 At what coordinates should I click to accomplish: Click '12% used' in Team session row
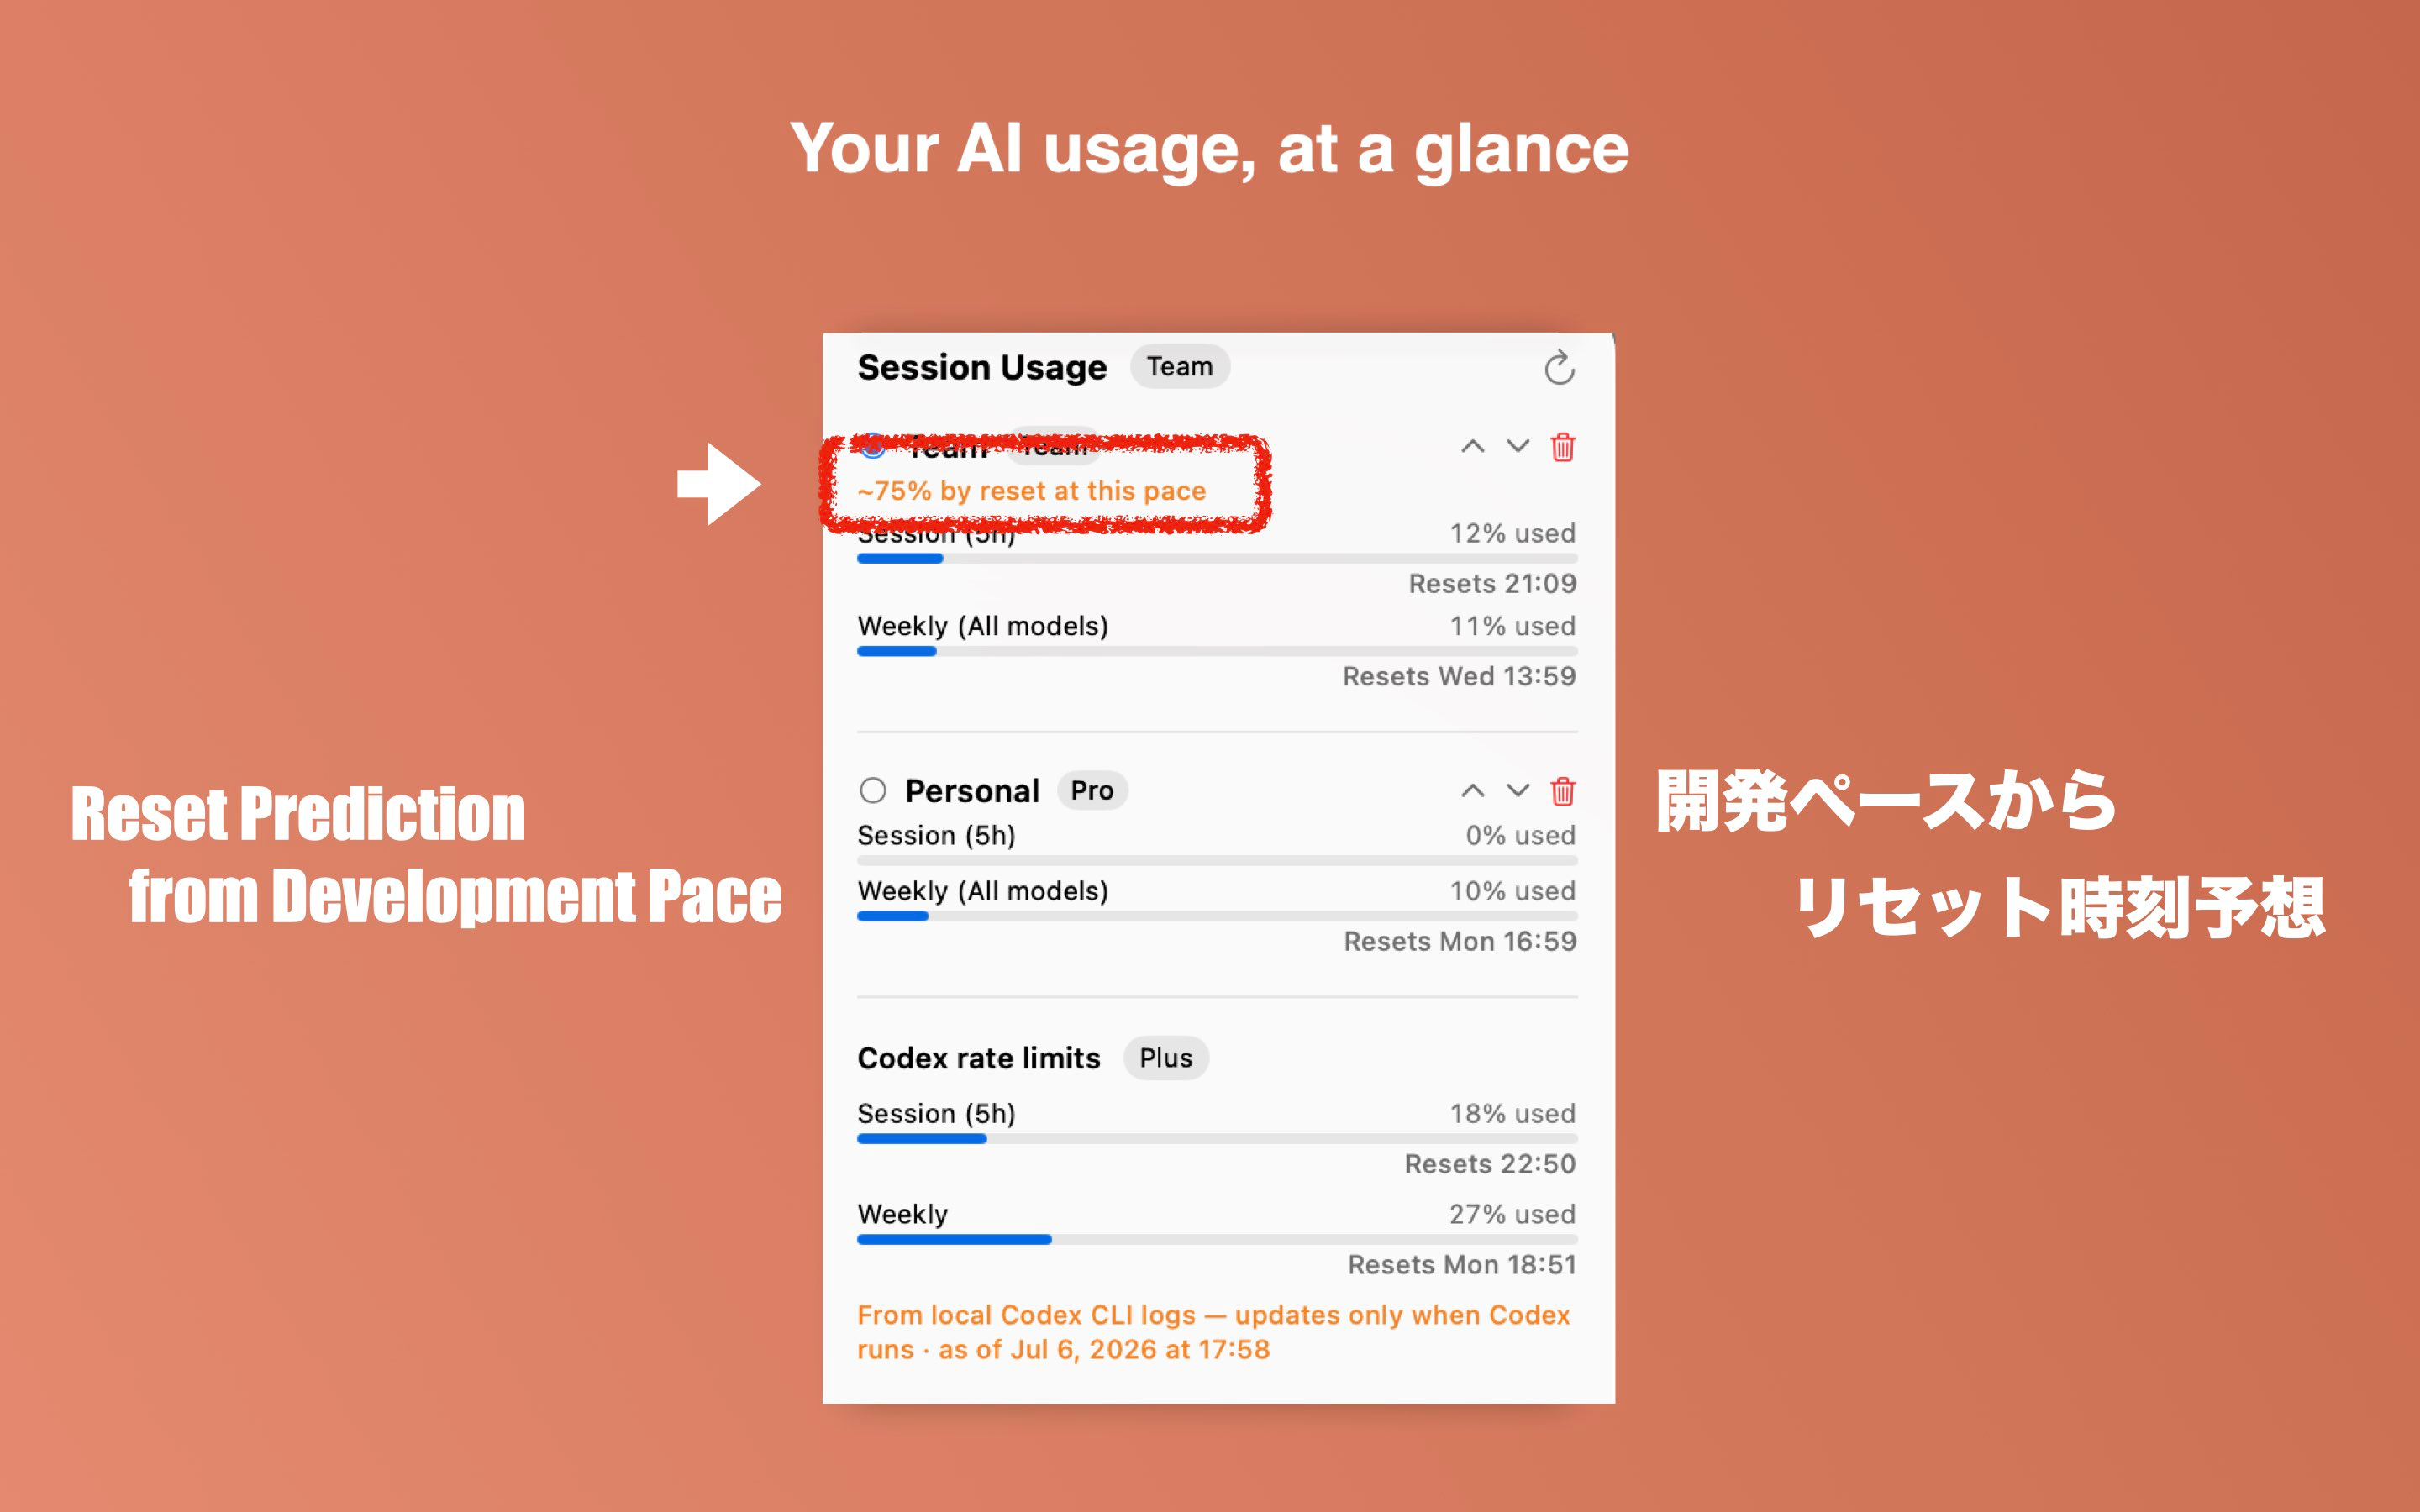click(x=1513, y=533)
